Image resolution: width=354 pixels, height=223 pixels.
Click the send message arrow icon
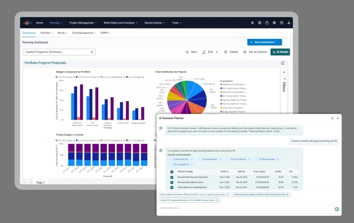click(337, 209)
